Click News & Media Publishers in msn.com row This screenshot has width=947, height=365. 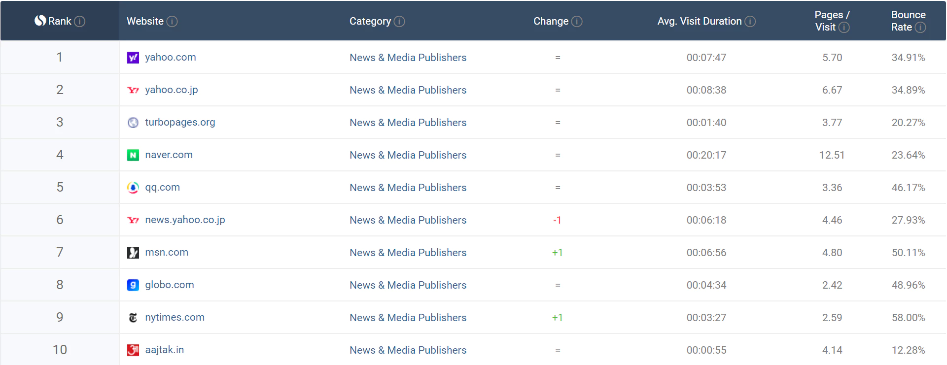coord(408,253)
